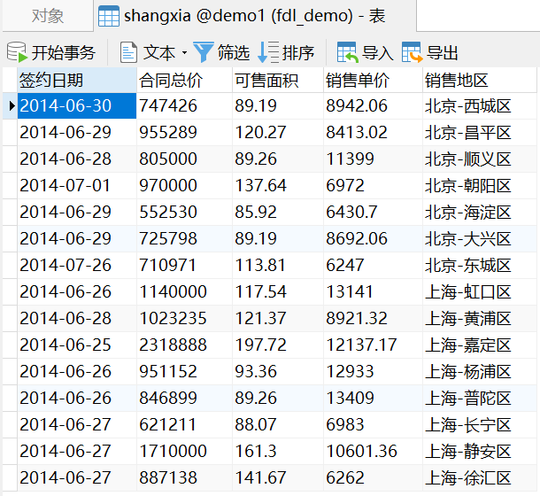This screenshot has height=496, width=540.
Task: Click the cell 2014-07-01
Action: pyautogui.click(x=77, y=185)
